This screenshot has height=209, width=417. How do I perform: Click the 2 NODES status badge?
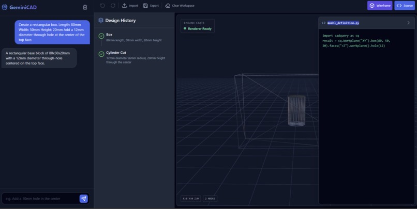tap(210, 198)
